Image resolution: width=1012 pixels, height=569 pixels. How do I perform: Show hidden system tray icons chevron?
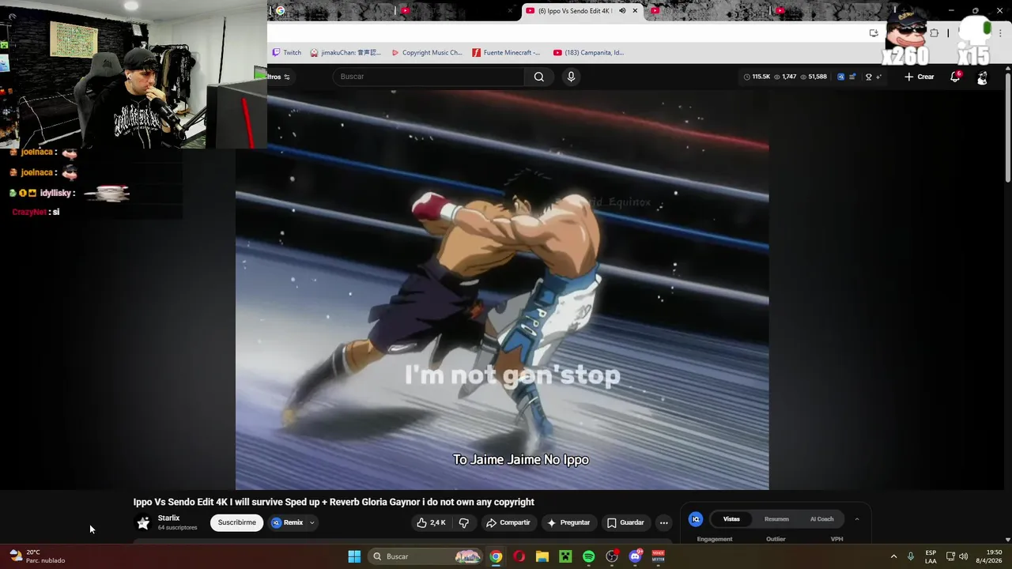[x=893, y=556]
